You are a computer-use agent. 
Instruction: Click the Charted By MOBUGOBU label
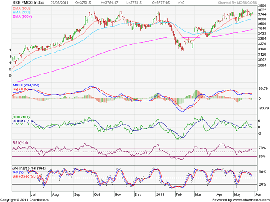(238, 3)
